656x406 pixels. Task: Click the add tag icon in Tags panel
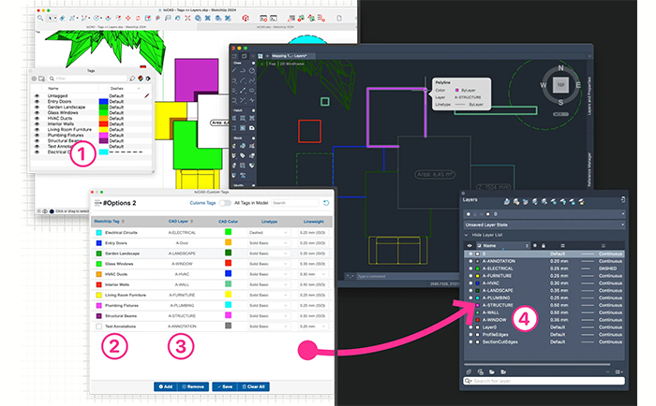(x=36, y=80)
